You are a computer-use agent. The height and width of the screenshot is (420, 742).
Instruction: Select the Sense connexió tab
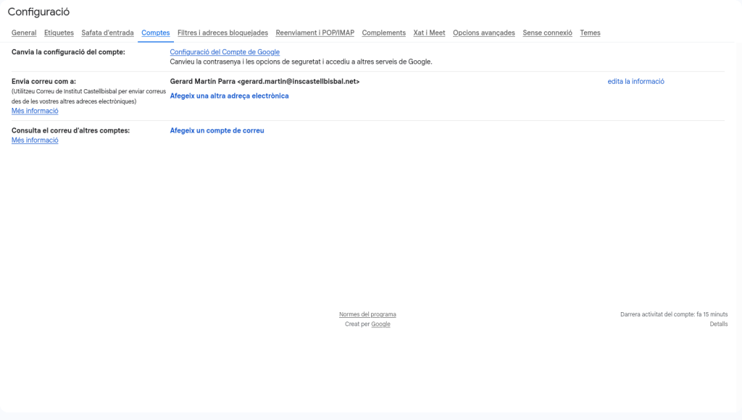click(x=547, y=33)
